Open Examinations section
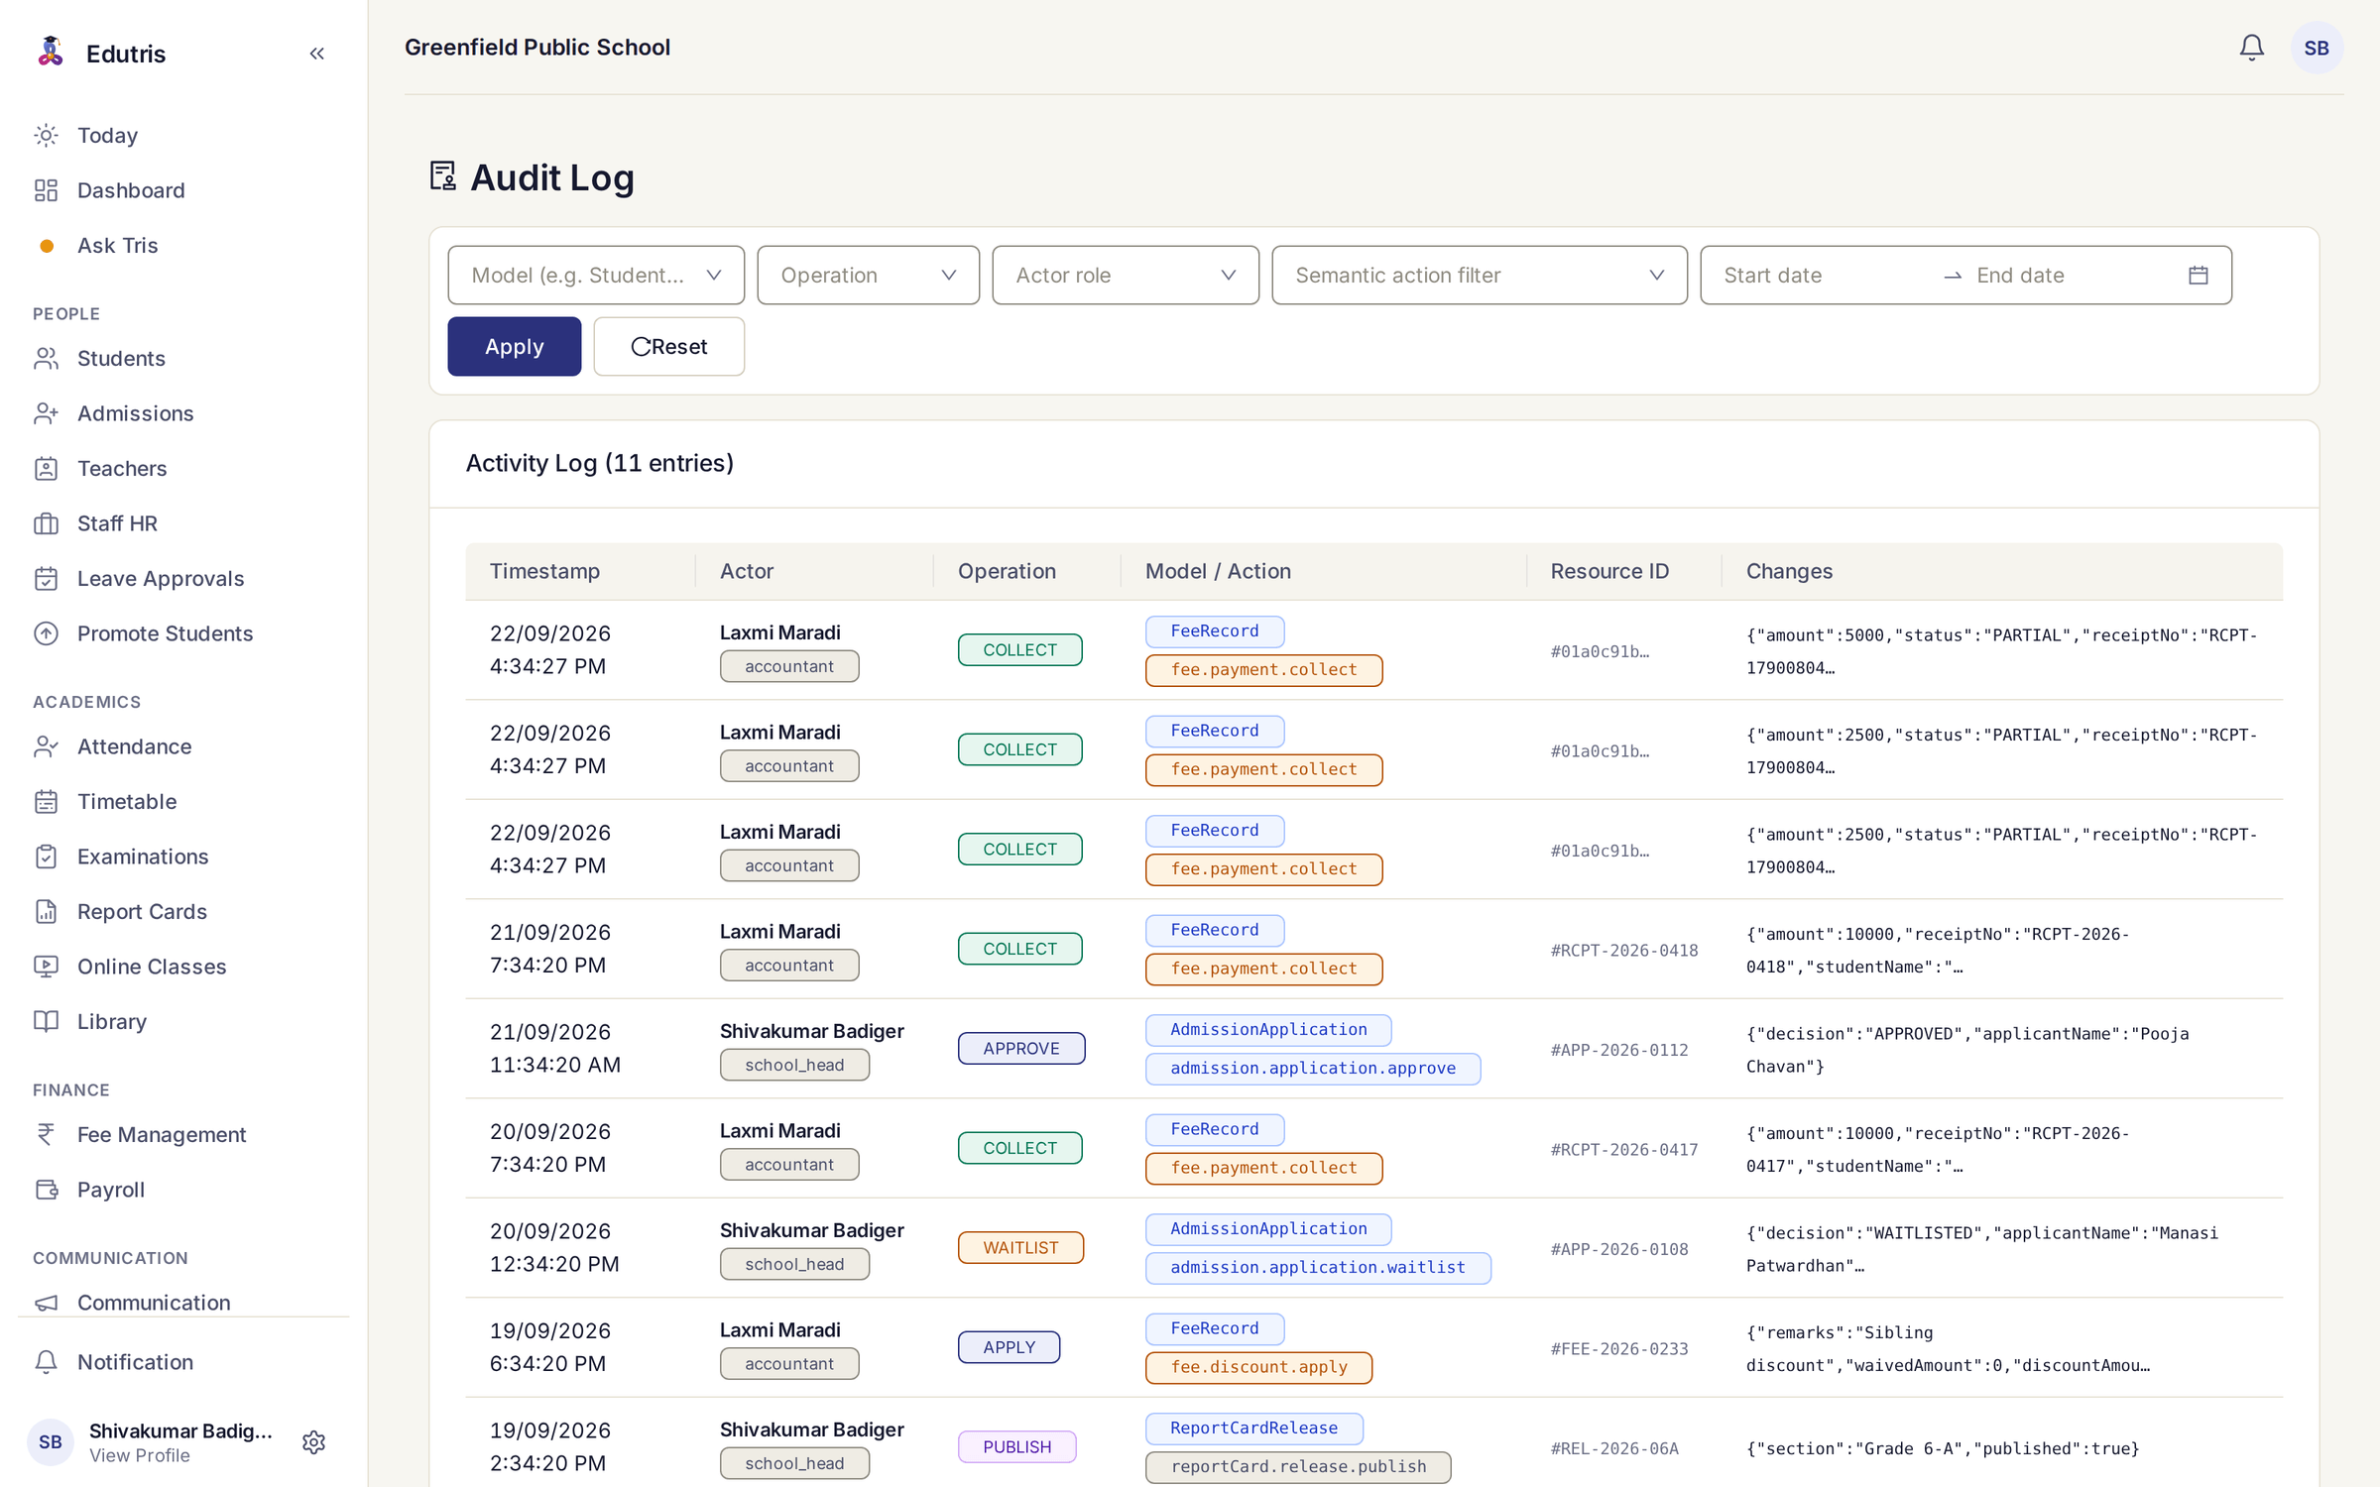 coord(143,857)
